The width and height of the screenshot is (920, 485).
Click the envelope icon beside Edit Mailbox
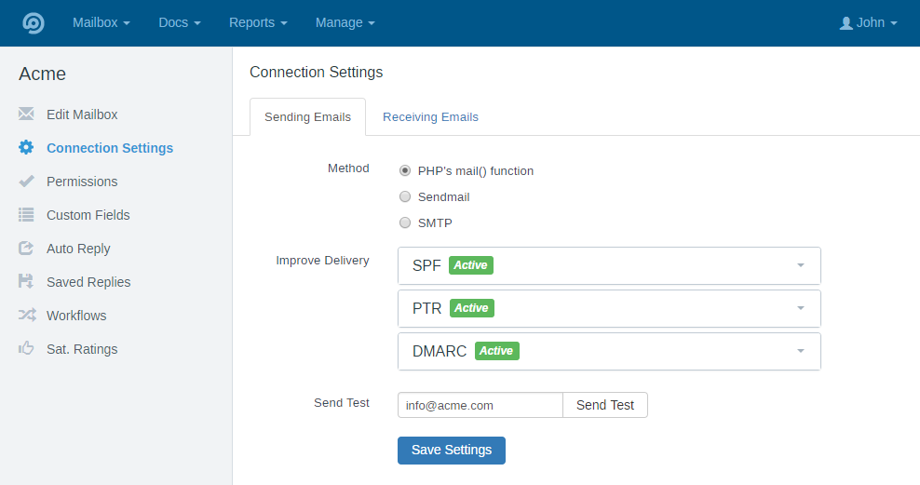tap(26, 114)
